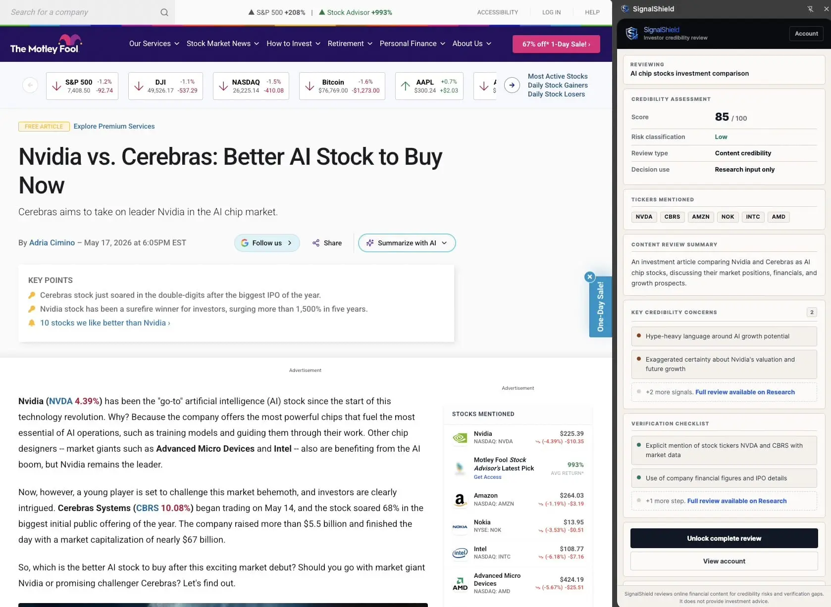Click Stock Advisor +993% in top bar
Screen dimensions: 831x607
[355, 12]
